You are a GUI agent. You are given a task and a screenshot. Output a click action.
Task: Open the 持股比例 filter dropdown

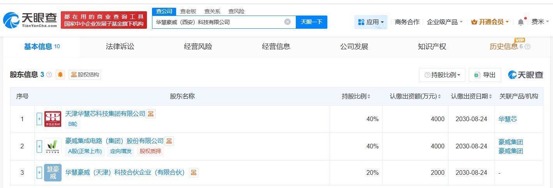tap(442, 75)
